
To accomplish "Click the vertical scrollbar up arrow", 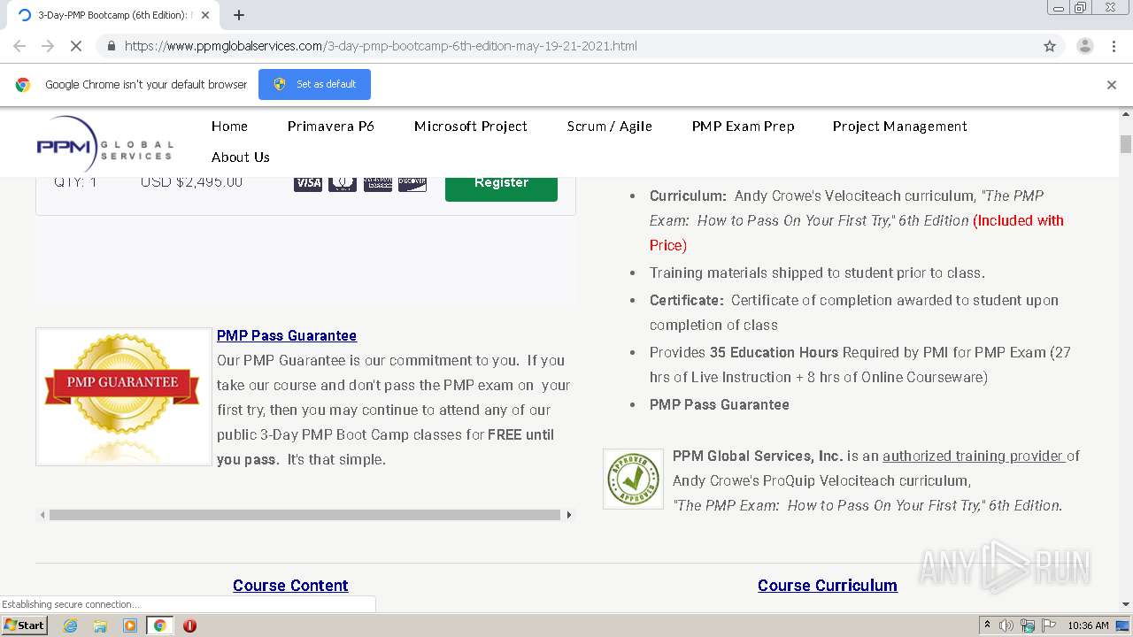I will click(1126, 115).
